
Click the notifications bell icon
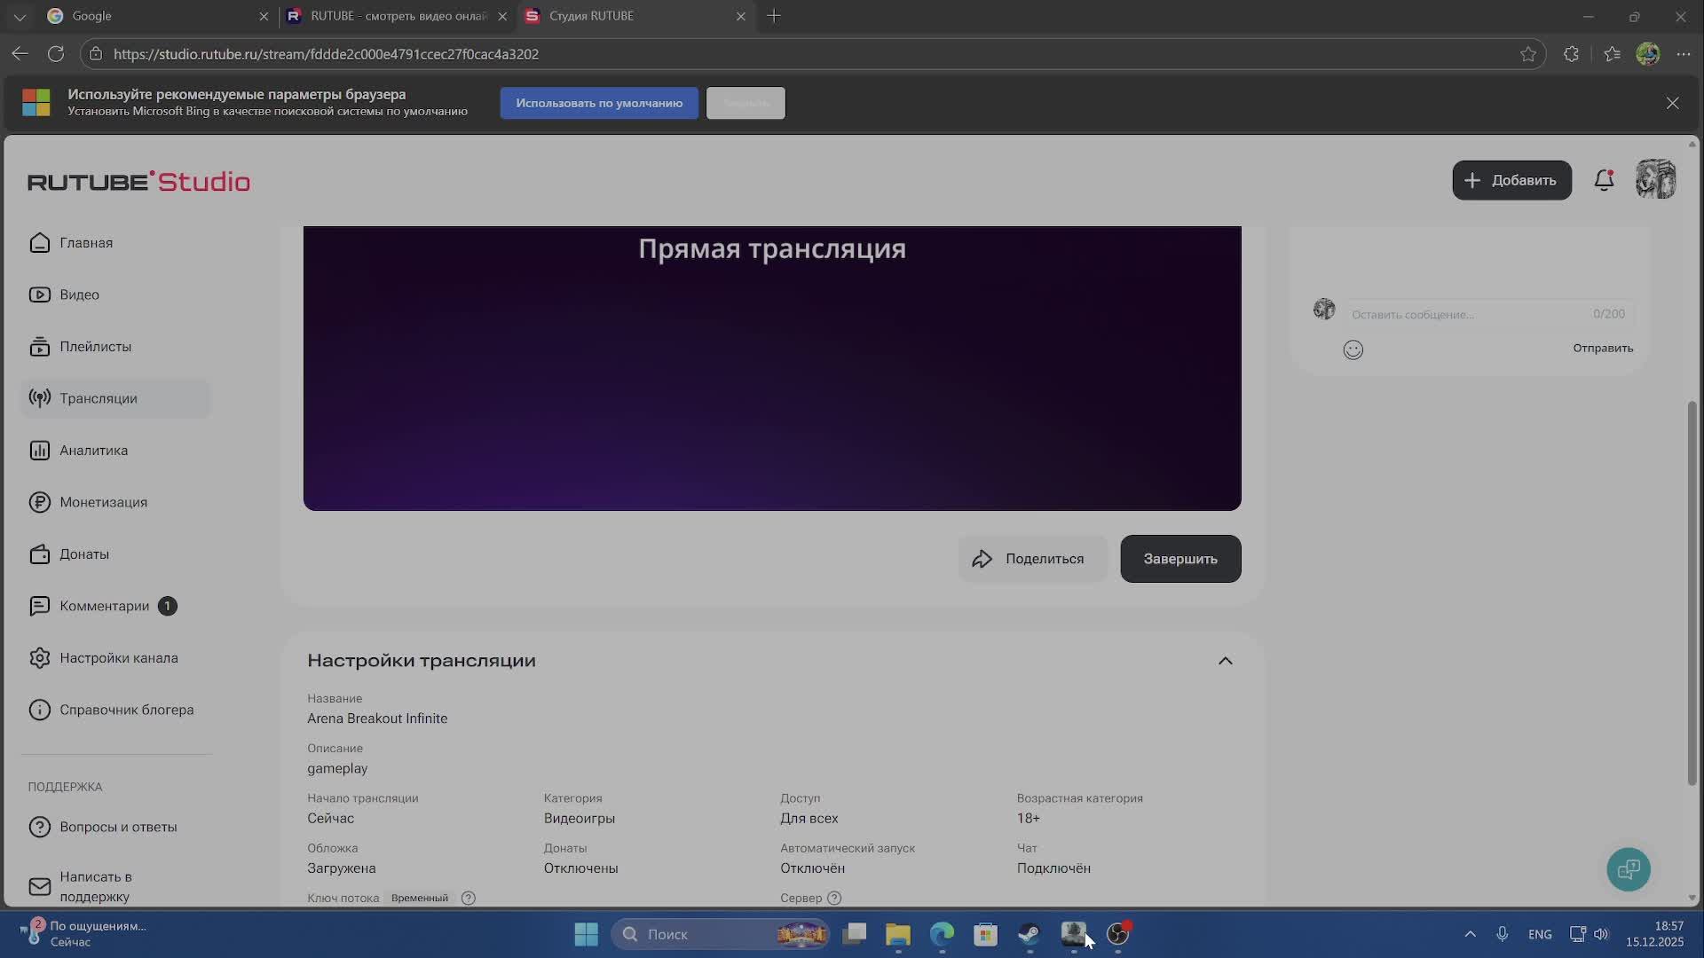click(x=1604, y=180)
